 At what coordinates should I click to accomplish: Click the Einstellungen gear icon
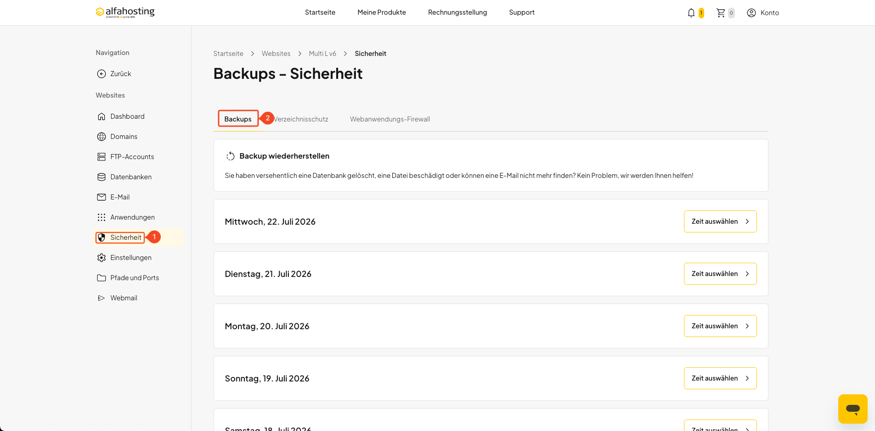(102, 258)
